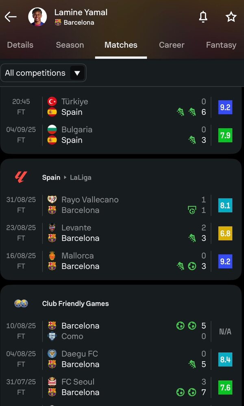The width and height of the screenshot is (244, 406).
Task: Click the Club Friendly Games icon
Action: point(21,303)
